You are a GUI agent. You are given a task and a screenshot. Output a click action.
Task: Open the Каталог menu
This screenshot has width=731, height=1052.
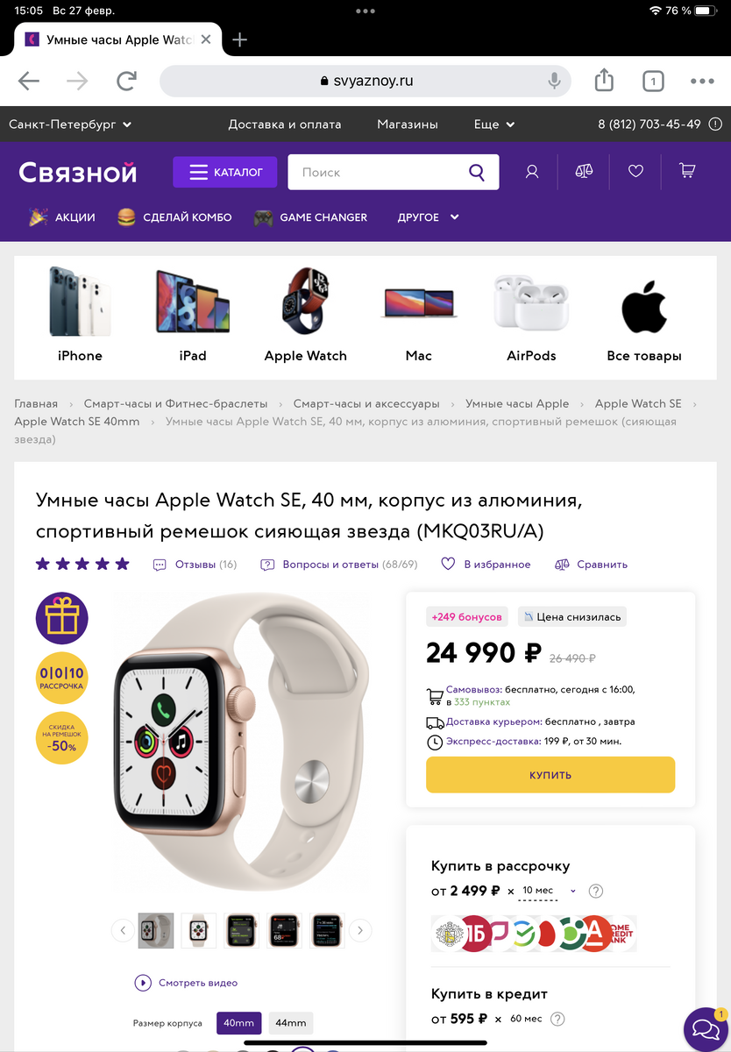[225, 172]
